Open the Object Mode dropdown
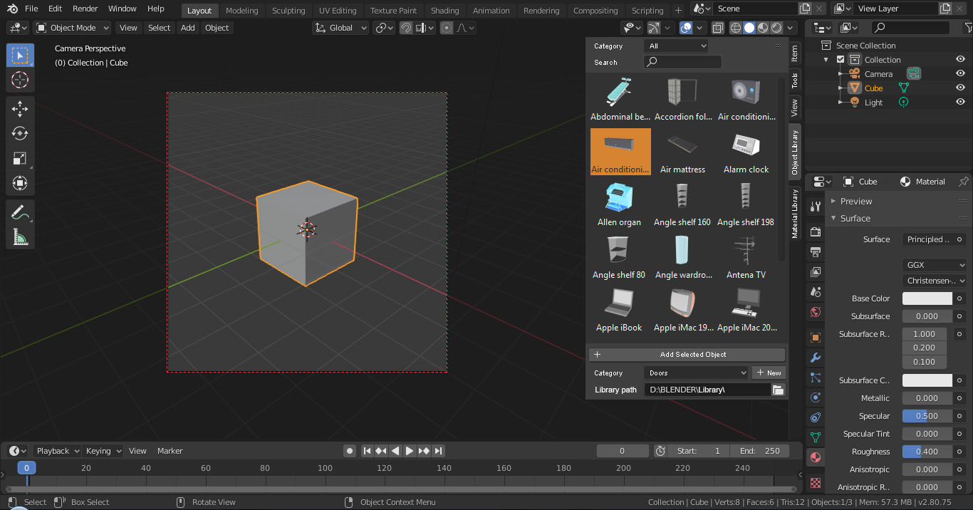Image resolution: width=973 pixels, height=510 pixels. click(x=73, y=28)
